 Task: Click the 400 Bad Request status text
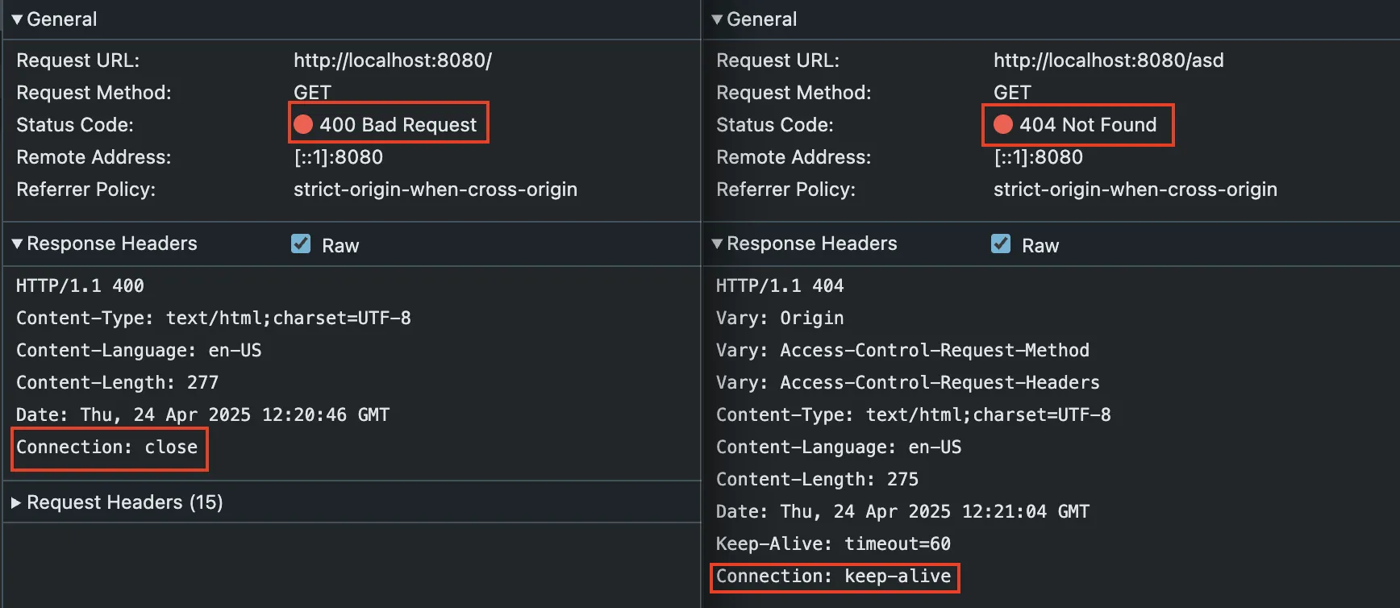coord(398,125)
